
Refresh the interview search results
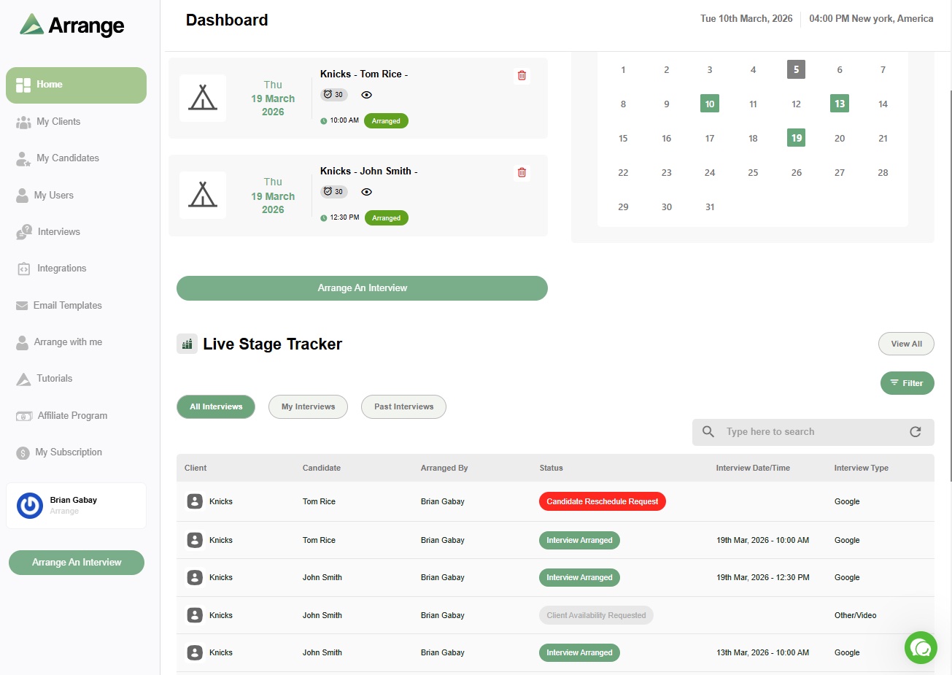pyautogui.click(x=916, y=431)
